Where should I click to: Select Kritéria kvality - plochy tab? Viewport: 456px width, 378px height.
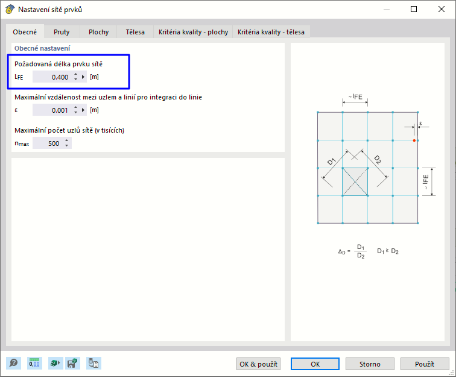click(x=193, y=32)
